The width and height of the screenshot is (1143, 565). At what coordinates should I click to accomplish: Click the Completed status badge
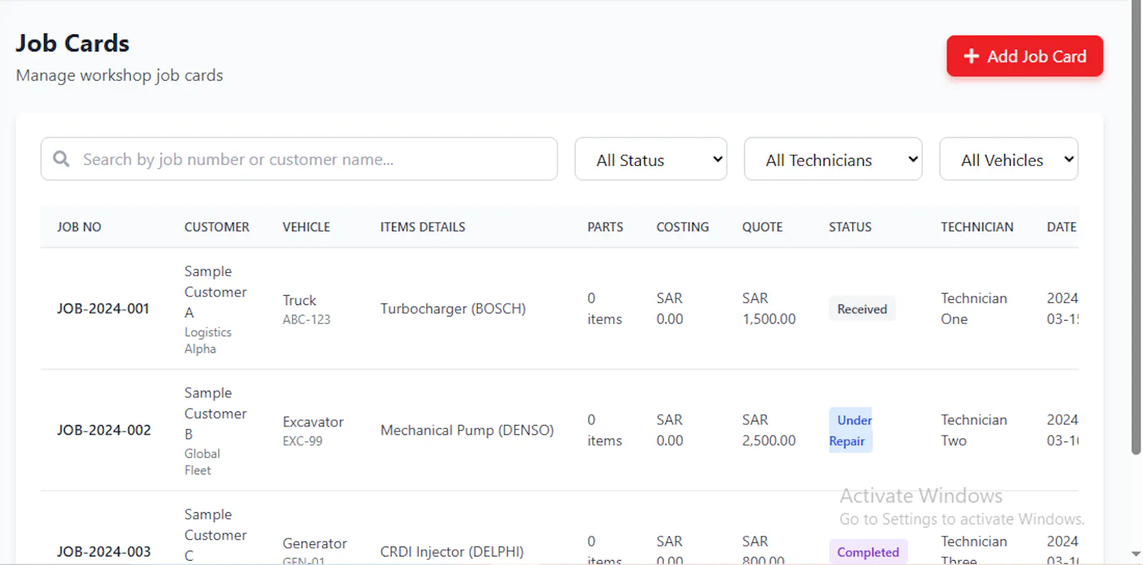[868, 552]
